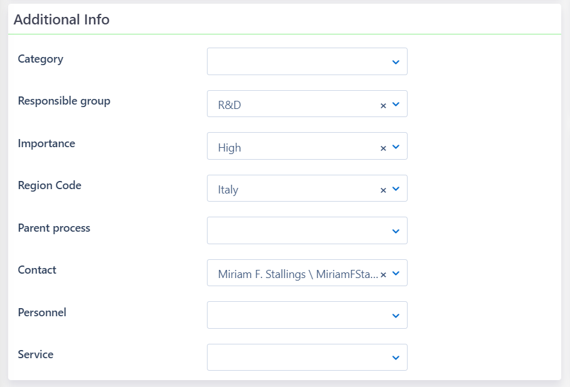570x387 pixels.
Task: Clear the selected Contact Miriam F. Stallings
Action: tap(383, 274)
